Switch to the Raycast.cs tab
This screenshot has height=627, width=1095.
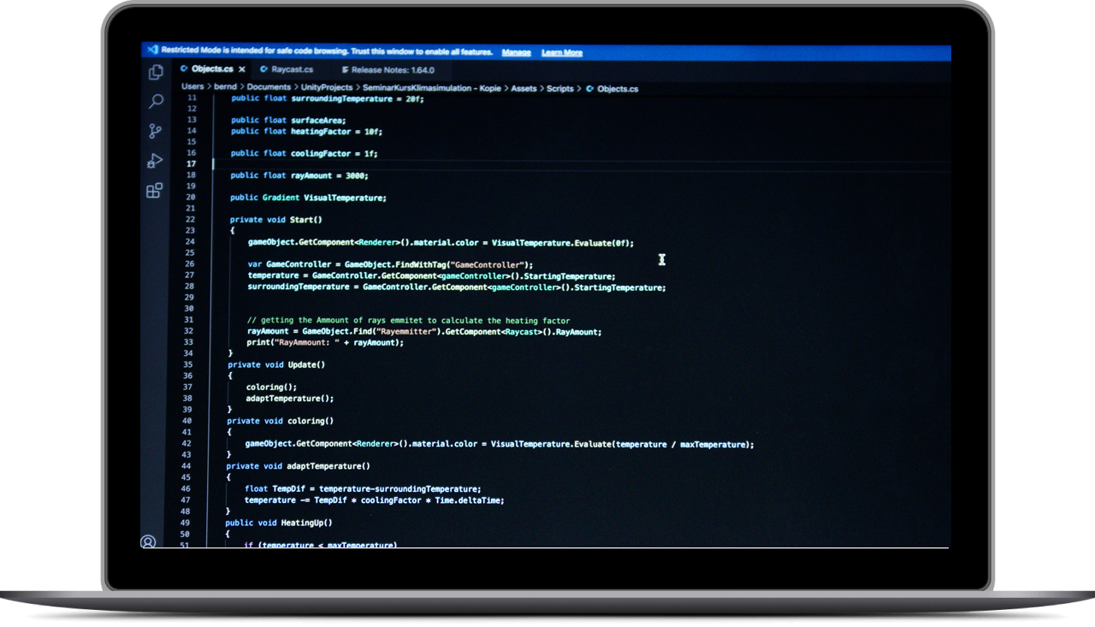pos(293,69)
